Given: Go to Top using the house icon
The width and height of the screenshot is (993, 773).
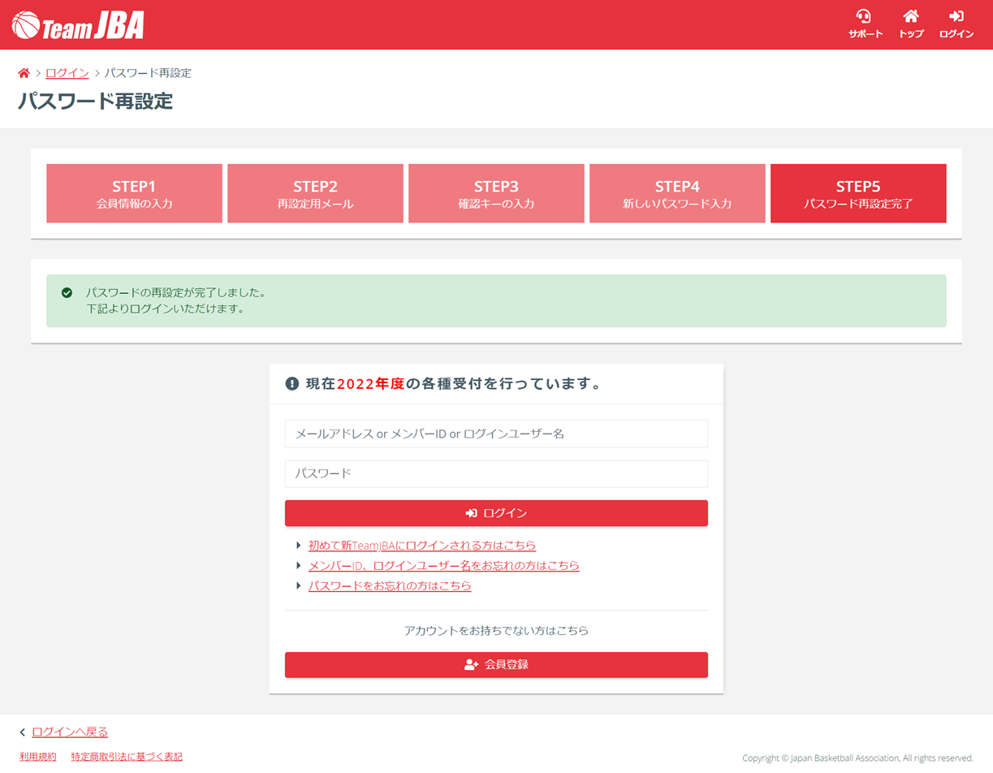Looking at the screenshot, I should tap(911, 24).
